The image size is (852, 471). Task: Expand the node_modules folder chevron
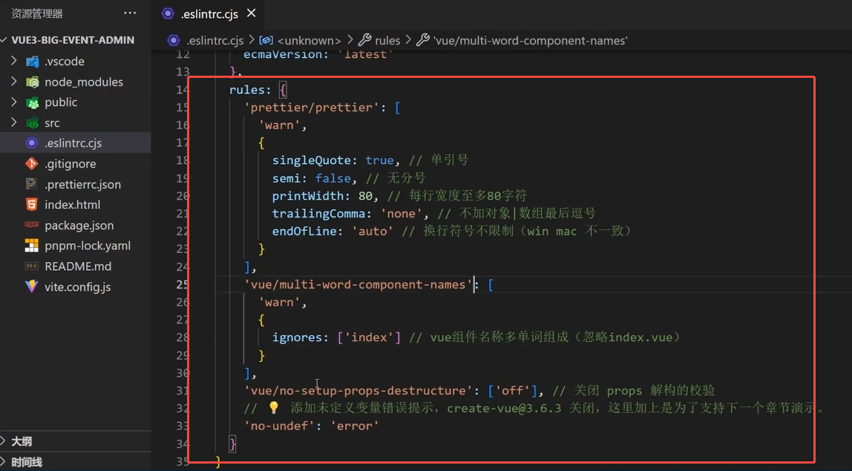click(14, 82)
